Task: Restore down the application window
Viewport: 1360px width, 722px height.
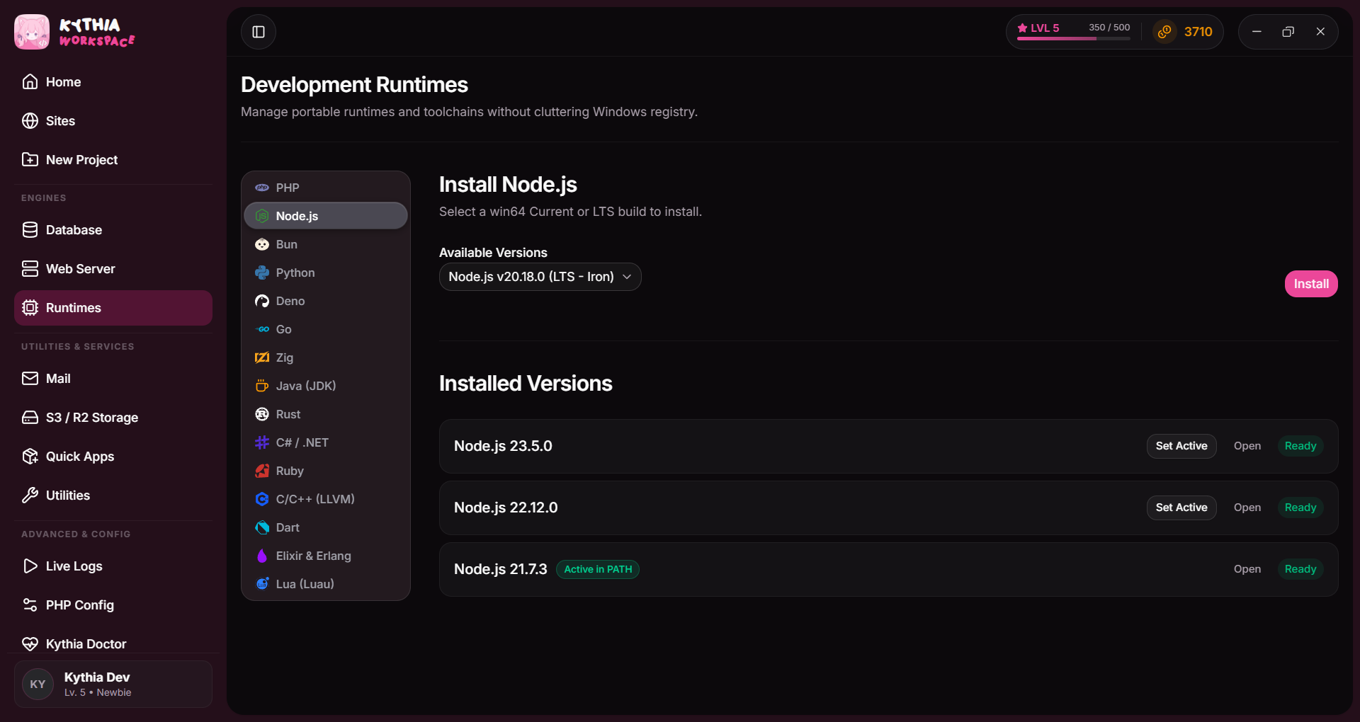Action: point(1288,32)
